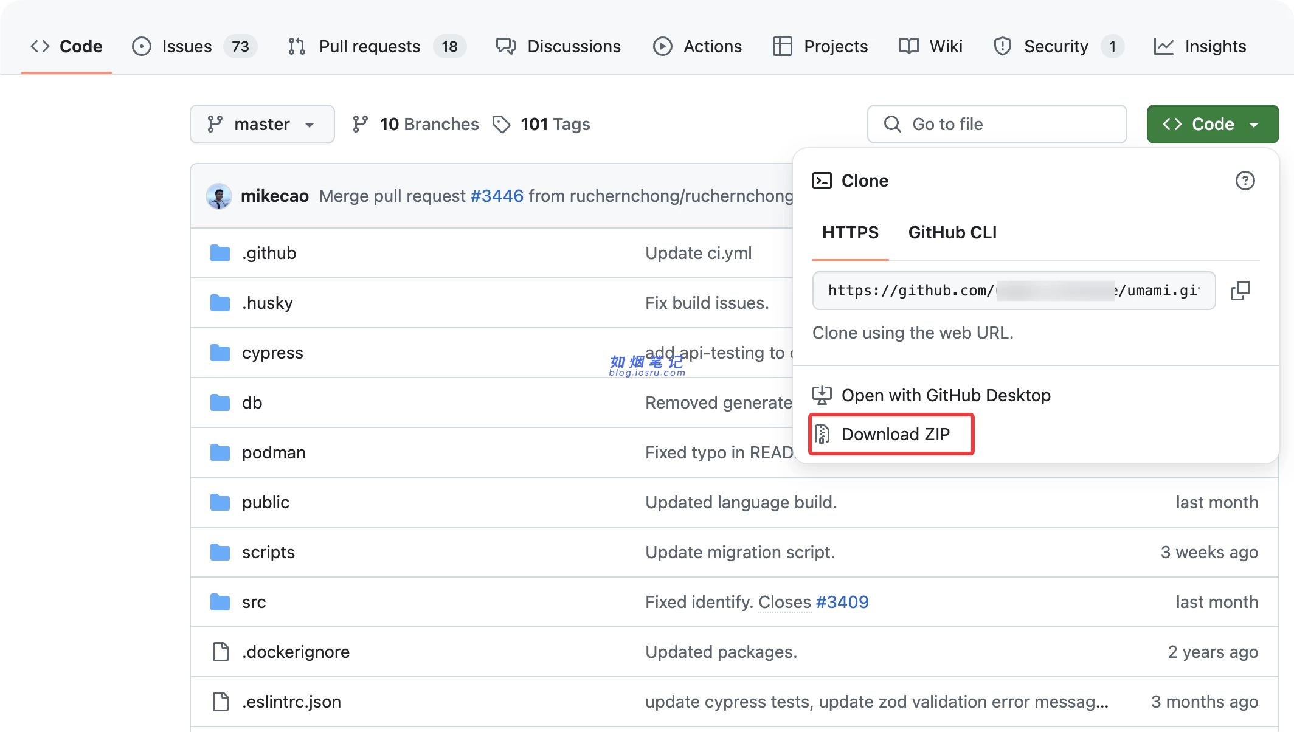Open the cypress folder
This screenshot has height=732, width=1294.
tap(272, 353)
